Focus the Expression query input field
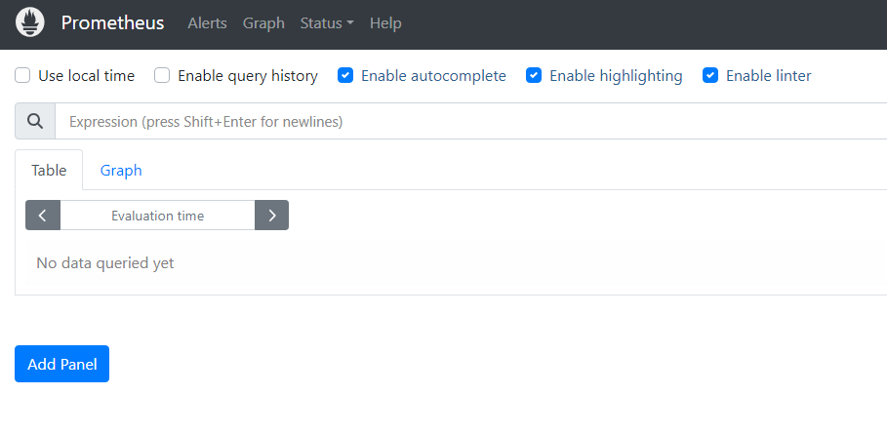The width and height of the screenshot is (887, 434). tap(470, 121)
